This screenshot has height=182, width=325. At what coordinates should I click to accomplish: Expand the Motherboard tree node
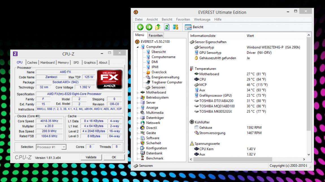pos(137,93)
